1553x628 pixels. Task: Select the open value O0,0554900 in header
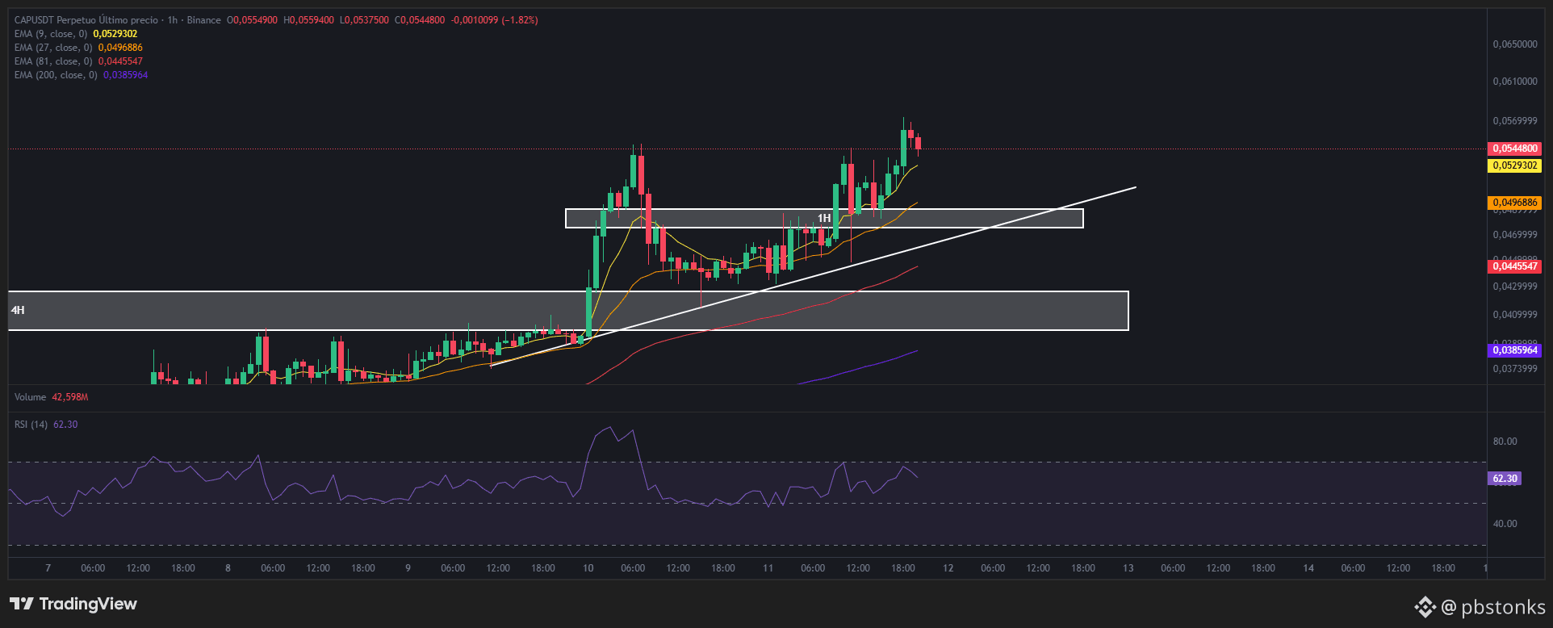252,20
